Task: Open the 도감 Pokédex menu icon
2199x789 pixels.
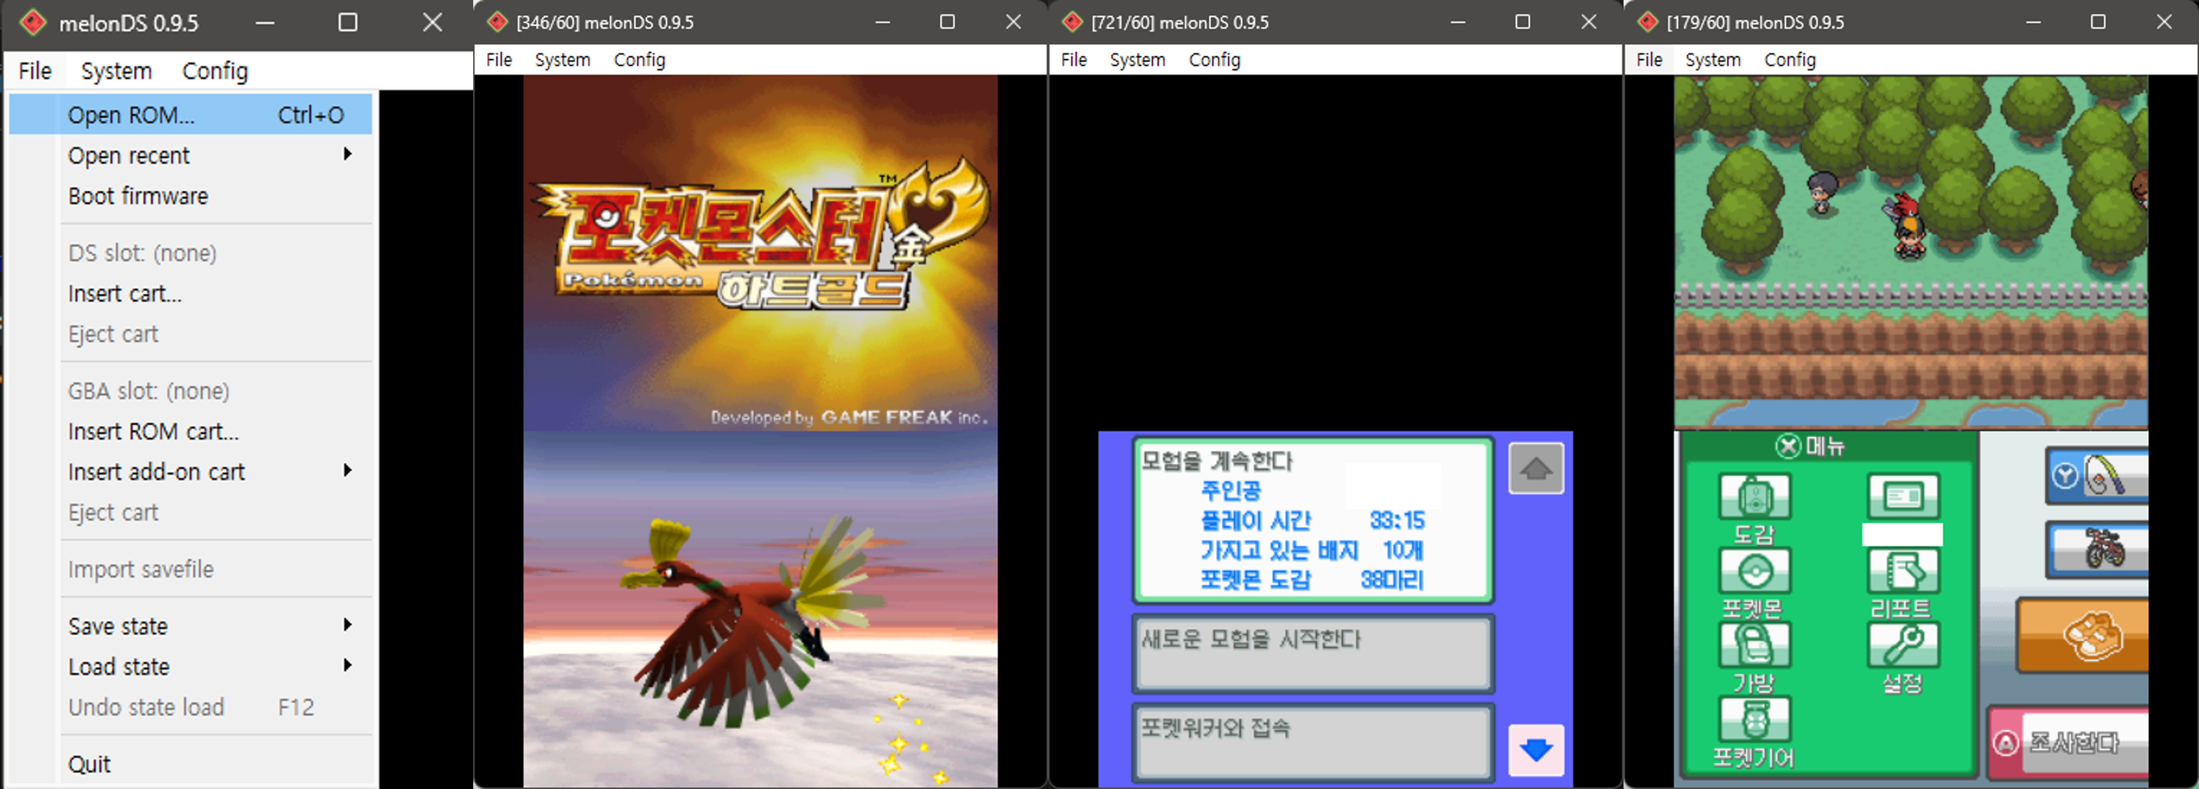Action: [x=1754, y=496]
